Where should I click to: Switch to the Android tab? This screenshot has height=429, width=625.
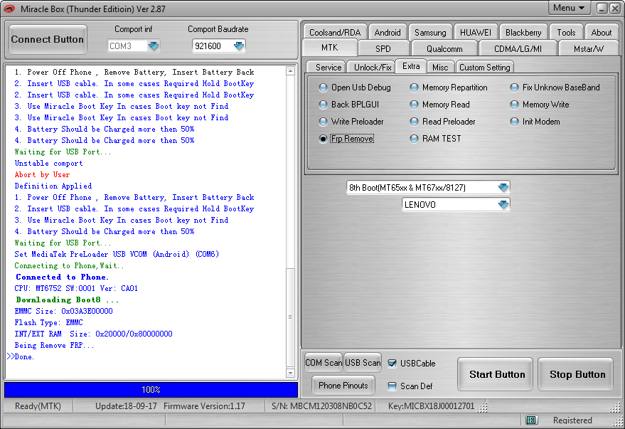388,32
